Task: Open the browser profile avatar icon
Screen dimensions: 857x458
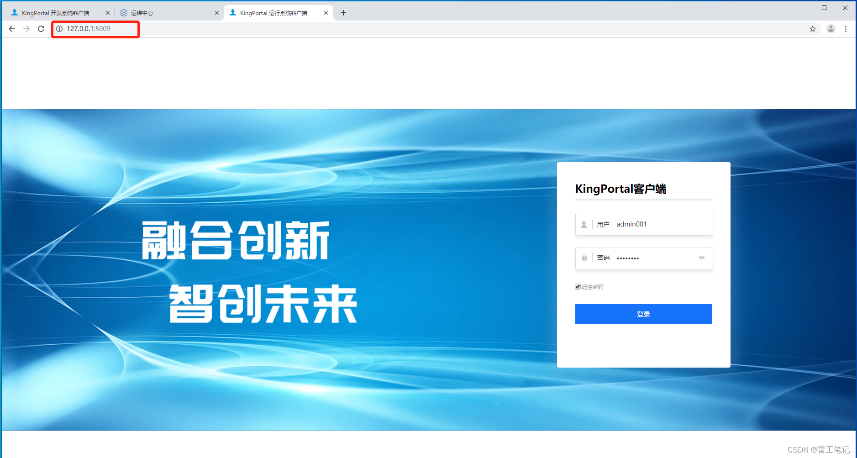Action: coord(831,28)
